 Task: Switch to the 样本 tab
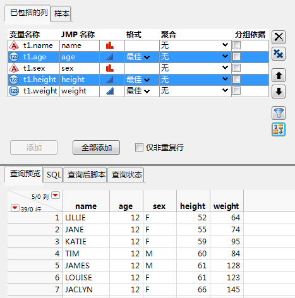click(61, 14)
